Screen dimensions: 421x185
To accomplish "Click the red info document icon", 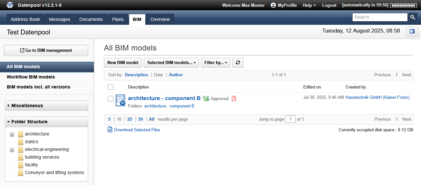I will [234, 98].
